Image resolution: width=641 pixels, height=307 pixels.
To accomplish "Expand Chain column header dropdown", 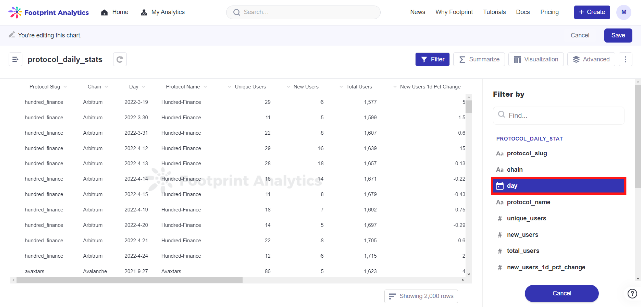I will coord(106,87).
